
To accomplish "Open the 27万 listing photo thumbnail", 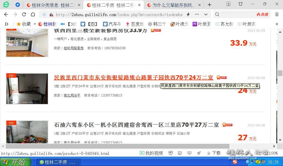I will click(x=27, y=132).
